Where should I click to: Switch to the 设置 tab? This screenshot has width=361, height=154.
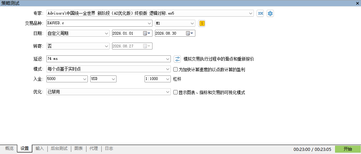click(25, 148)
